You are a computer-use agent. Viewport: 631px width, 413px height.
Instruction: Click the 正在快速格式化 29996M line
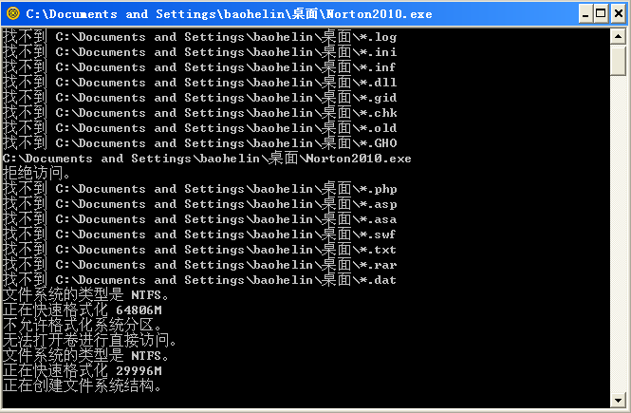coord(83,371)
